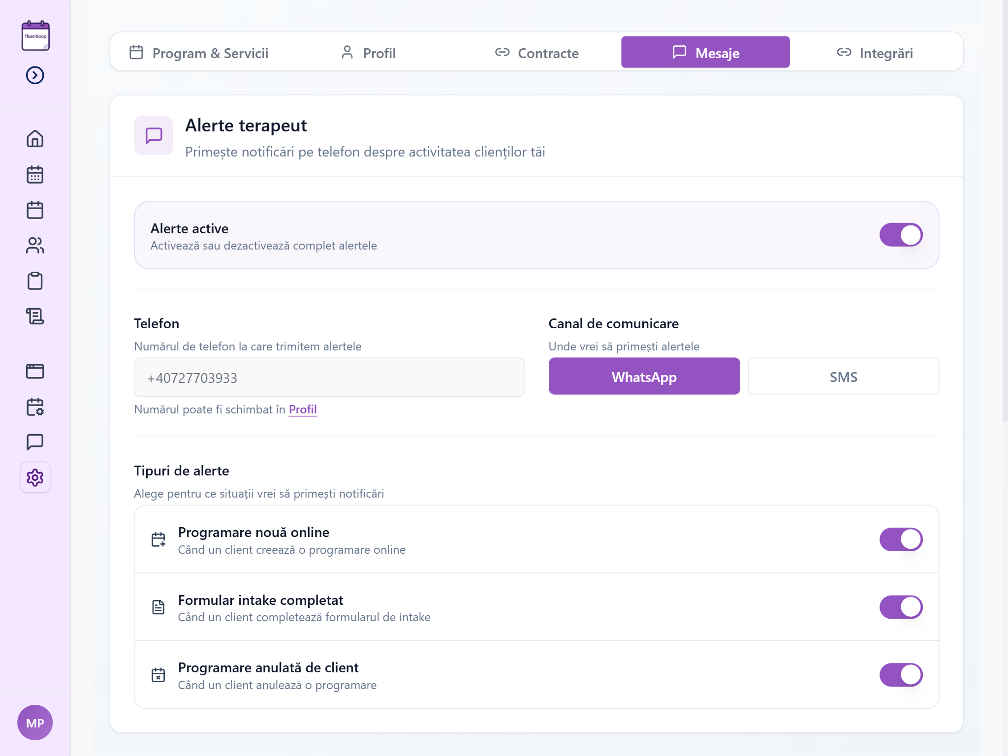Open the calendar grid icon with dots
This screenshot has width=1008, height=756.
tap(35, 175)
